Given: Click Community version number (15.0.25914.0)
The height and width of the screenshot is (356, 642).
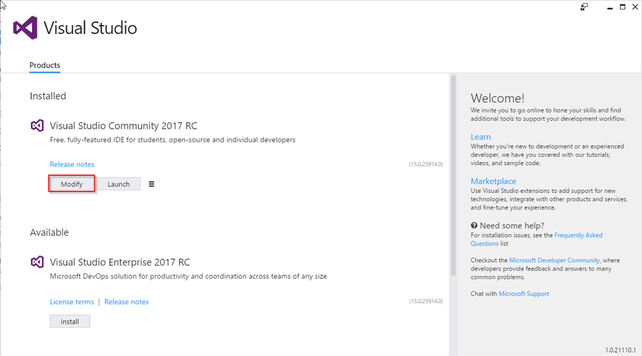Looking at the screenshot, I should (426, 165).
